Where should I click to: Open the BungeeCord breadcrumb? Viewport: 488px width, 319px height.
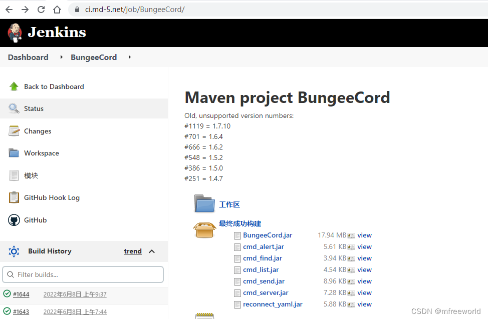(x=94, y=57)
